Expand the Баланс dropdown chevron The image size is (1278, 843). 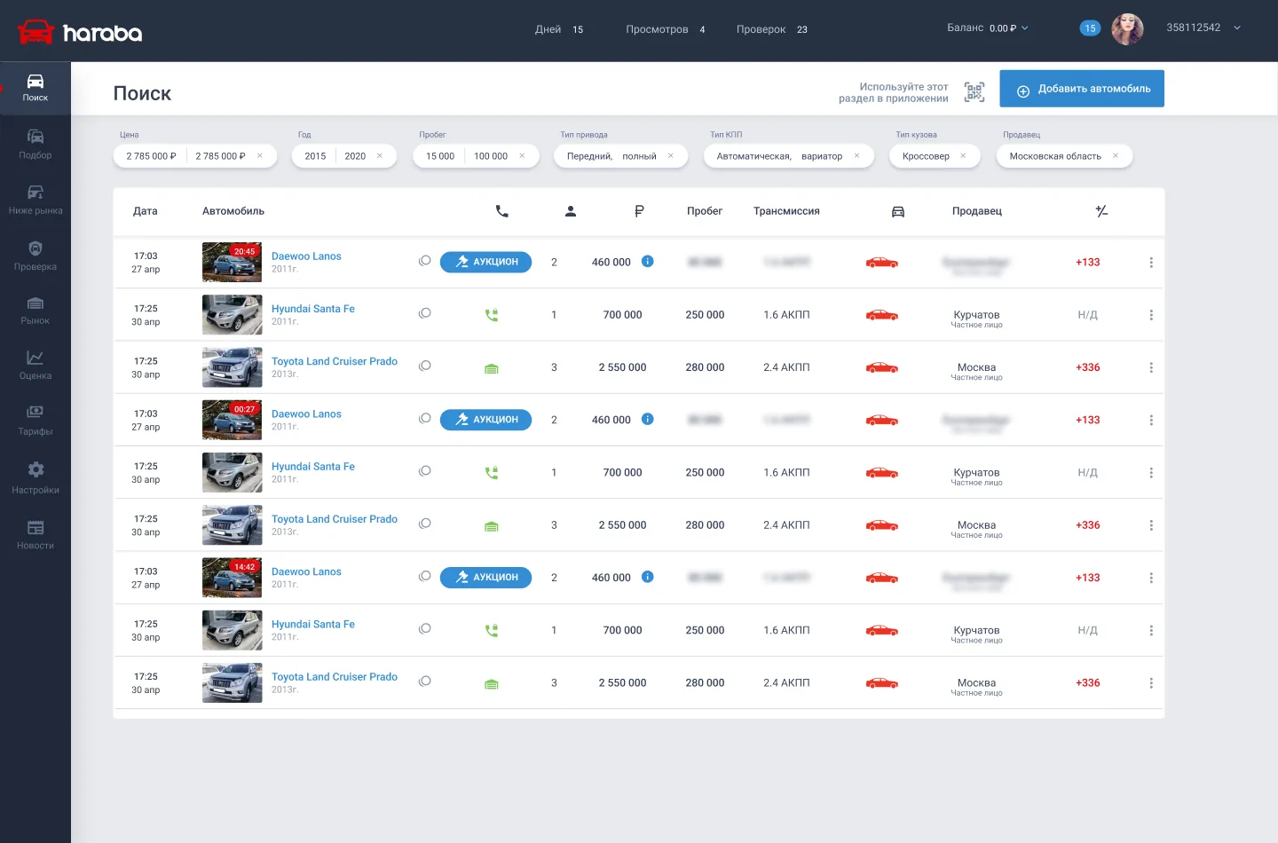pyautogui.click(x=1025, y=28)
